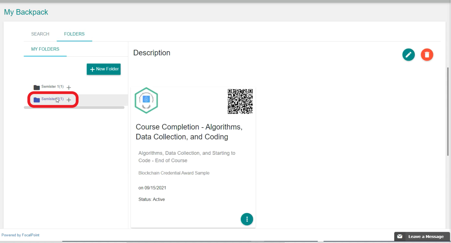Click the hexagon badge image
This screenshot has height=243, width=451.
click(146, 100)
